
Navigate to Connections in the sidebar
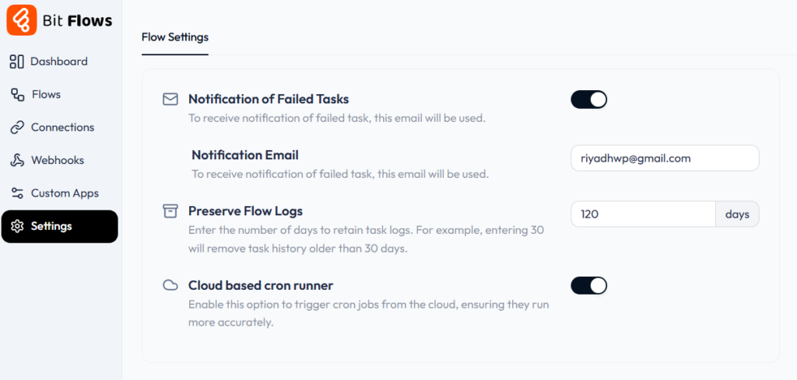pyautogui.click(x=62, y=127)
